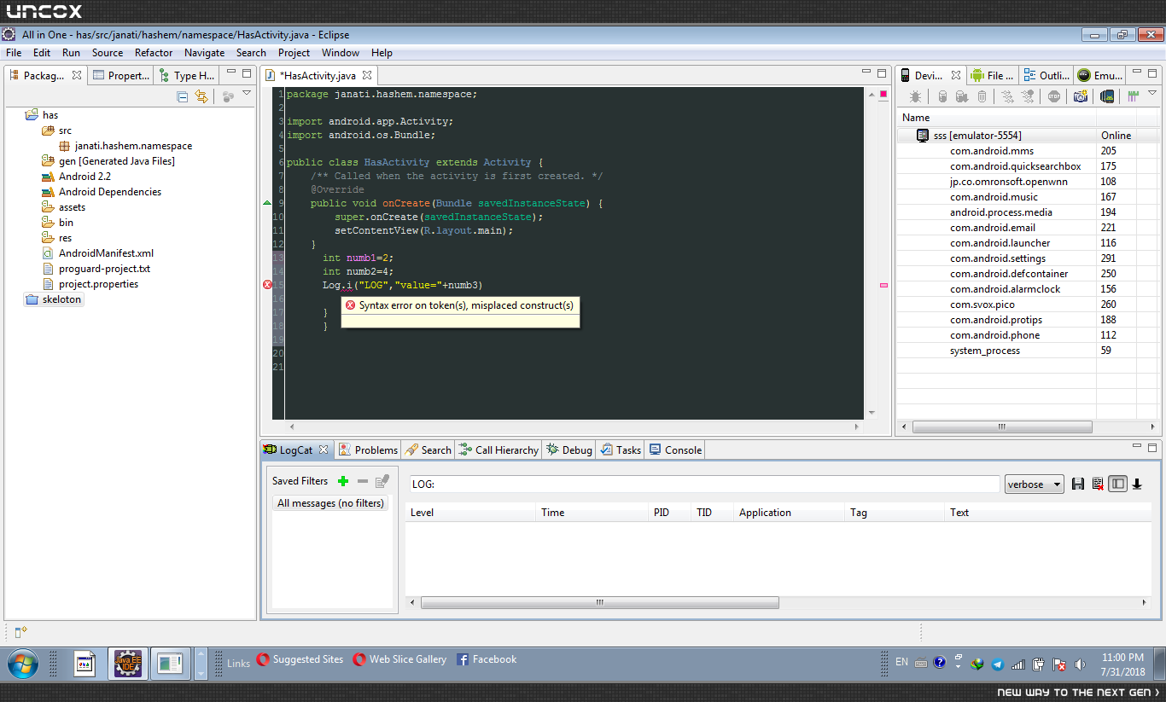Open the File menu

click(x=14, y=53)
